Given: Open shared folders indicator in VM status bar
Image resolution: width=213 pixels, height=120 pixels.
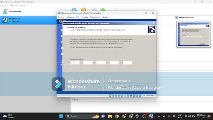Looking at the screenshot, I should pos(125,95).
